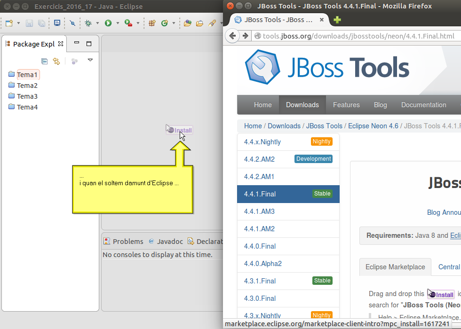This screenshot has height=329, width=461.
Task: Open the Home menu on JBoss site
Action: click(263, 105)
